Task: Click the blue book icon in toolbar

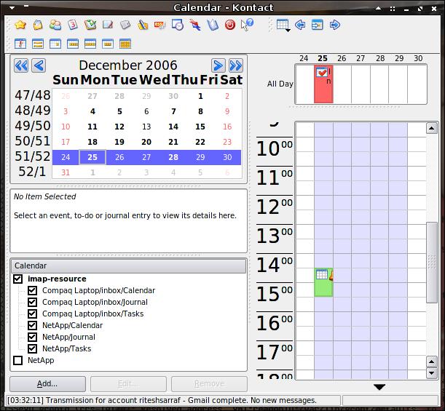Action: [x=213, y=25]
